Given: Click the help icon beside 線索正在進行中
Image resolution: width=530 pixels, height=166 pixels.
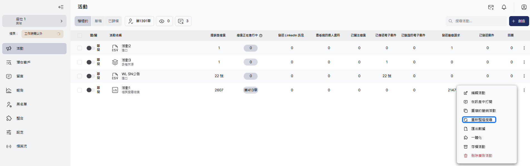Looking at the screenshot, I should [x=261, y=36].
